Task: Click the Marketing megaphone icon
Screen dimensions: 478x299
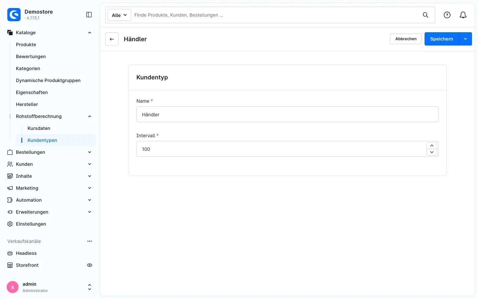Action: coord(10,188)
